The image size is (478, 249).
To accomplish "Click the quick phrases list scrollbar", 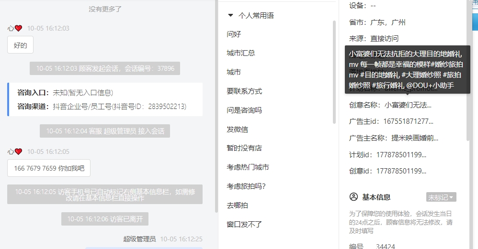I will pos(334,72).
